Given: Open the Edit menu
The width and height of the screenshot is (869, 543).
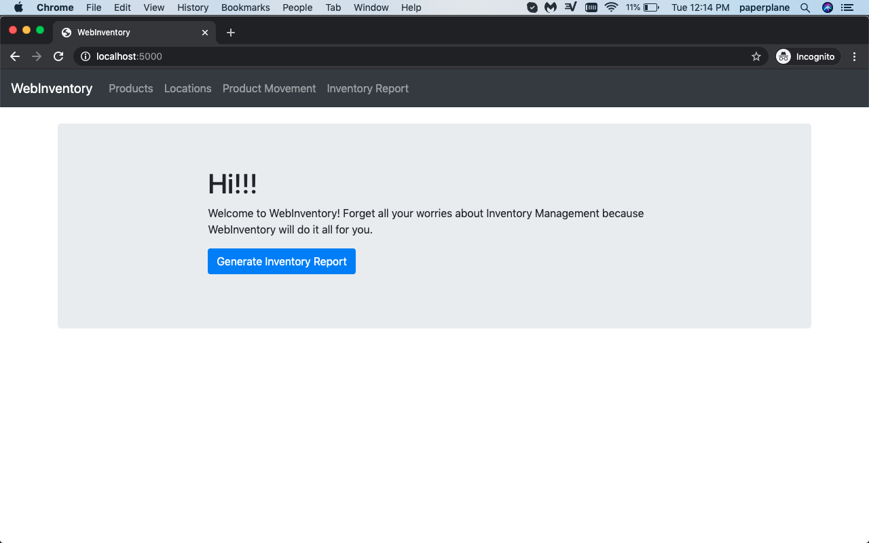Looking at the screenshot, I should point(122,7).
